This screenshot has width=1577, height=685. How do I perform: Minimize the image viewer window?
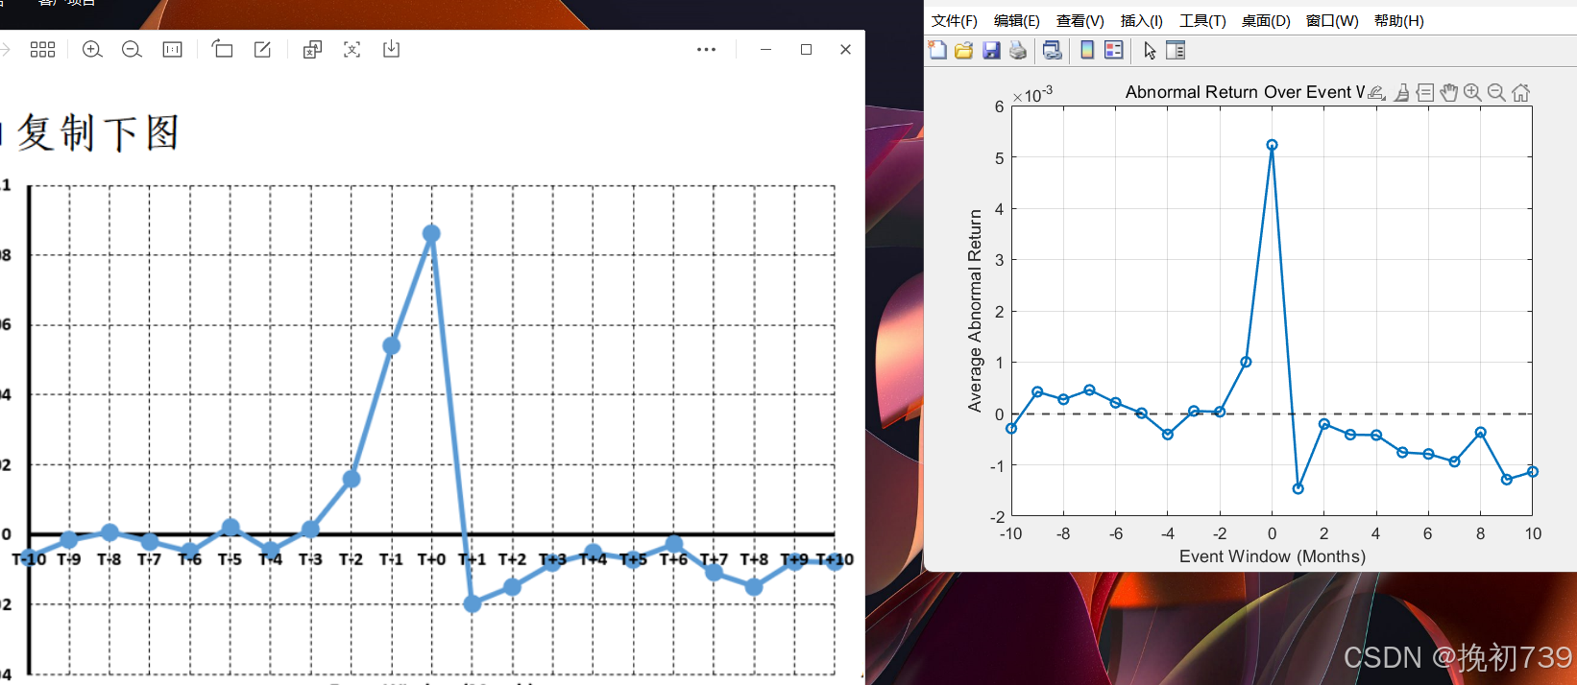[765, 50]
